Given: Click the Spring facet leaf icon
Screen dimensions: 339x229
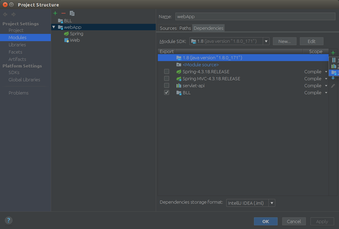Looking at the screenshot, I should [66, 34].
